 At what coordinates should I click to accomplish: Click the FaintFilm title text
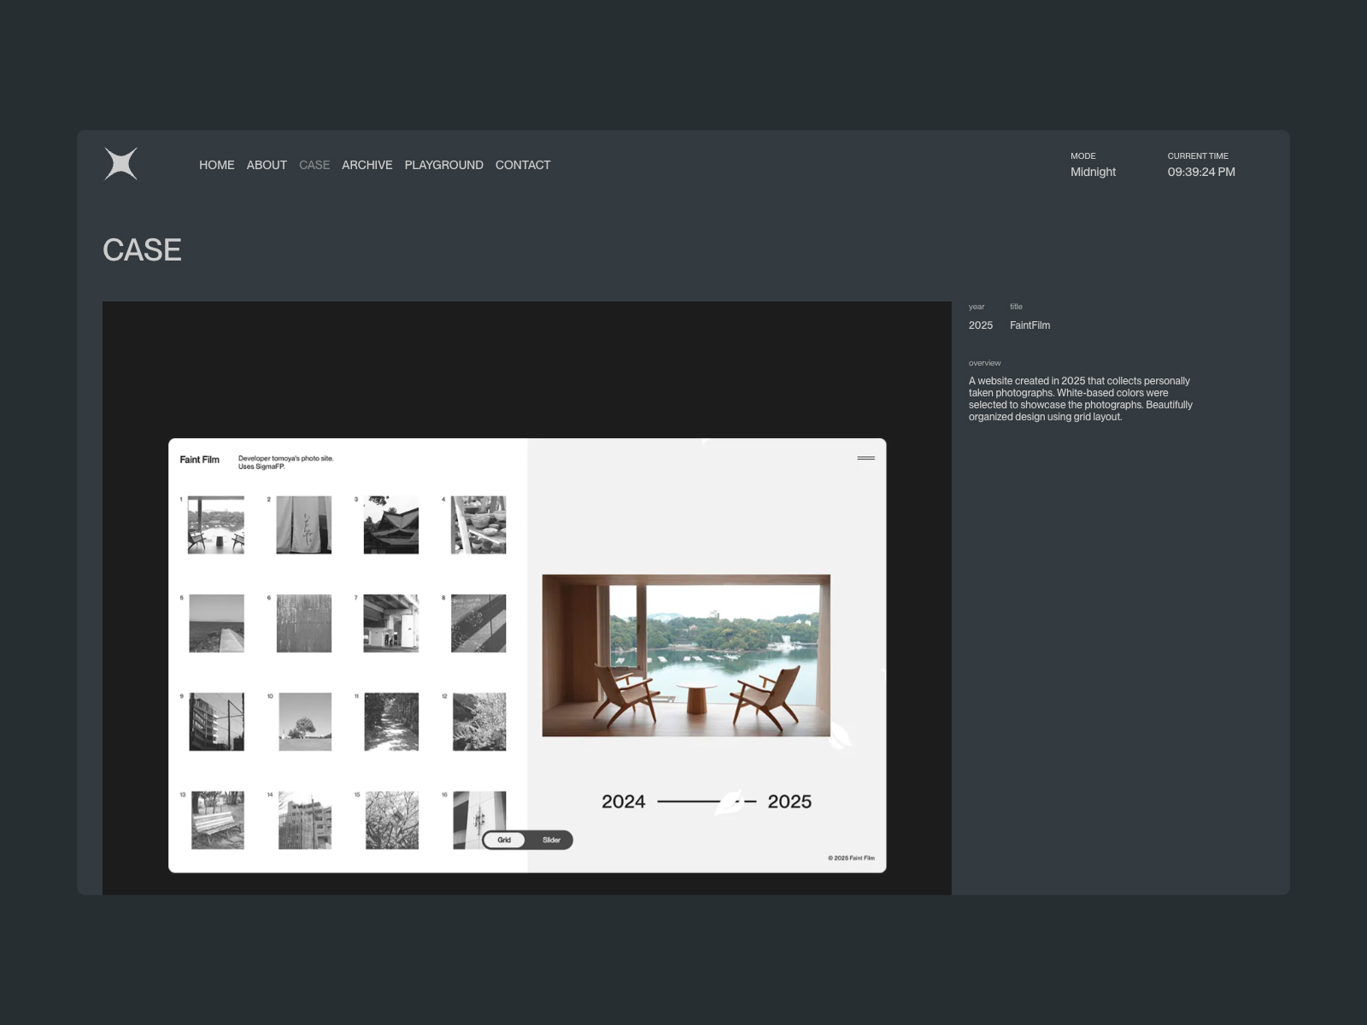click(x=1030, y=325)
